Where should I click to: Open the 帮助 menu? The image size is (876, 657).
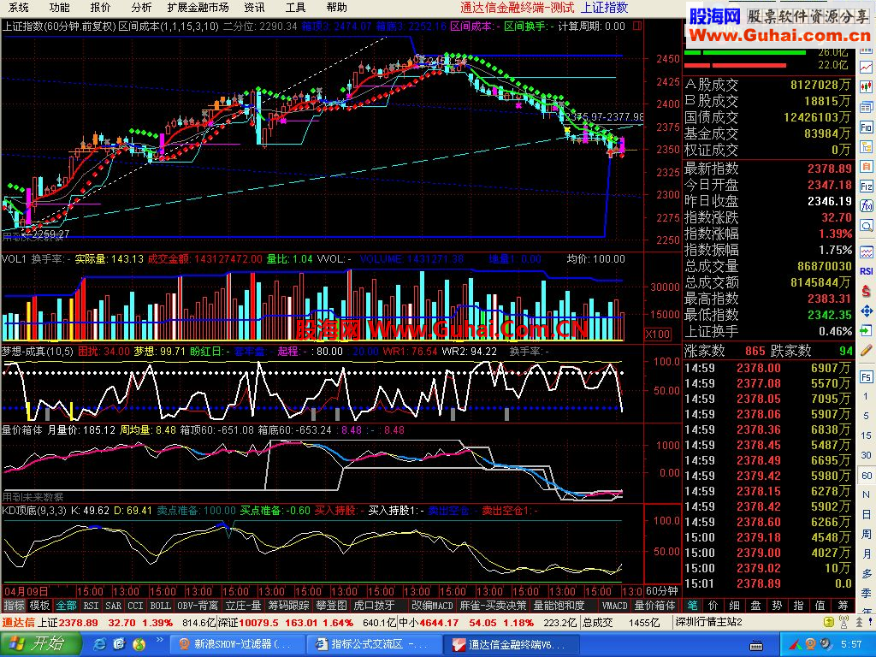click(x=336, y=7)
